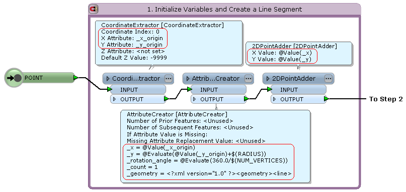406x192 pixels.
Task: Collapse the 2DPointAdder transformer triangle
Action: coord(268,79)
